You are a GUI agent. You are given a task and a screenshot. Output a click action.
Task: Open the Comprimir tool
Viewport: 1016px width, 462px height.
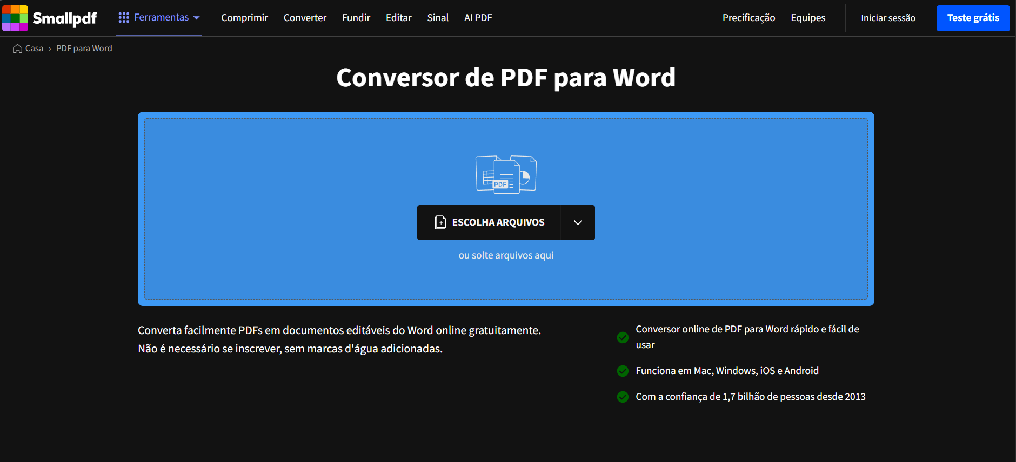pyautogui.click(x=244, y=18)
